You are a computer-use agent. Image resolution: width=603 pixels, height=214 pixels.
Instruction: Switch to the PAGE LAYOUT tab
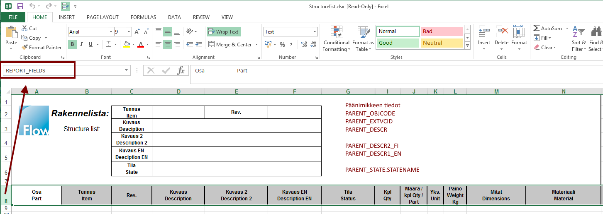[103, 17]
